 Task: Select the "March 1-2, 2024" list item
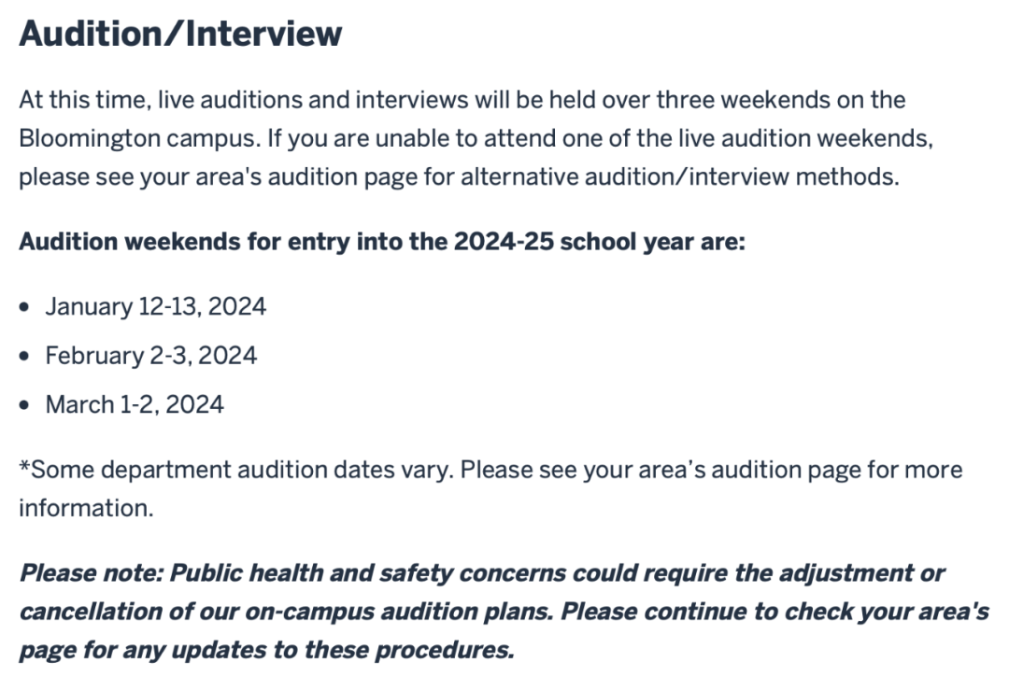[135, 405]
